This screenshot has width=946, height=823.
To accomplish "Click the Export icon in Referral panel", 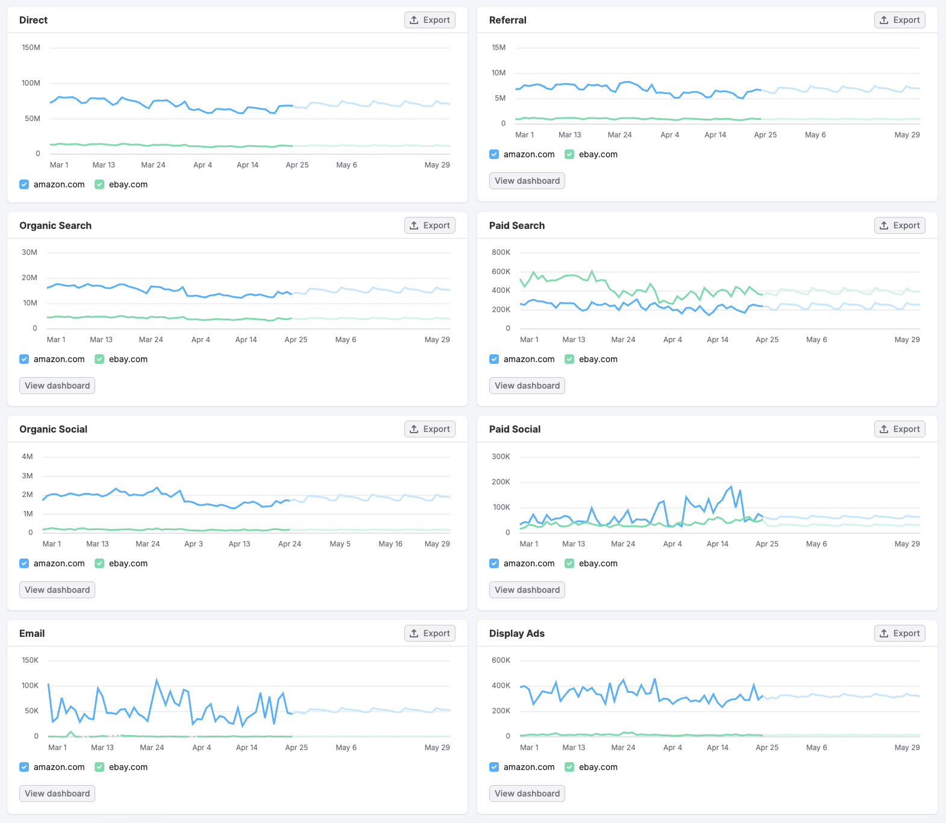I will pyautogui.click(x=884, y=20).
